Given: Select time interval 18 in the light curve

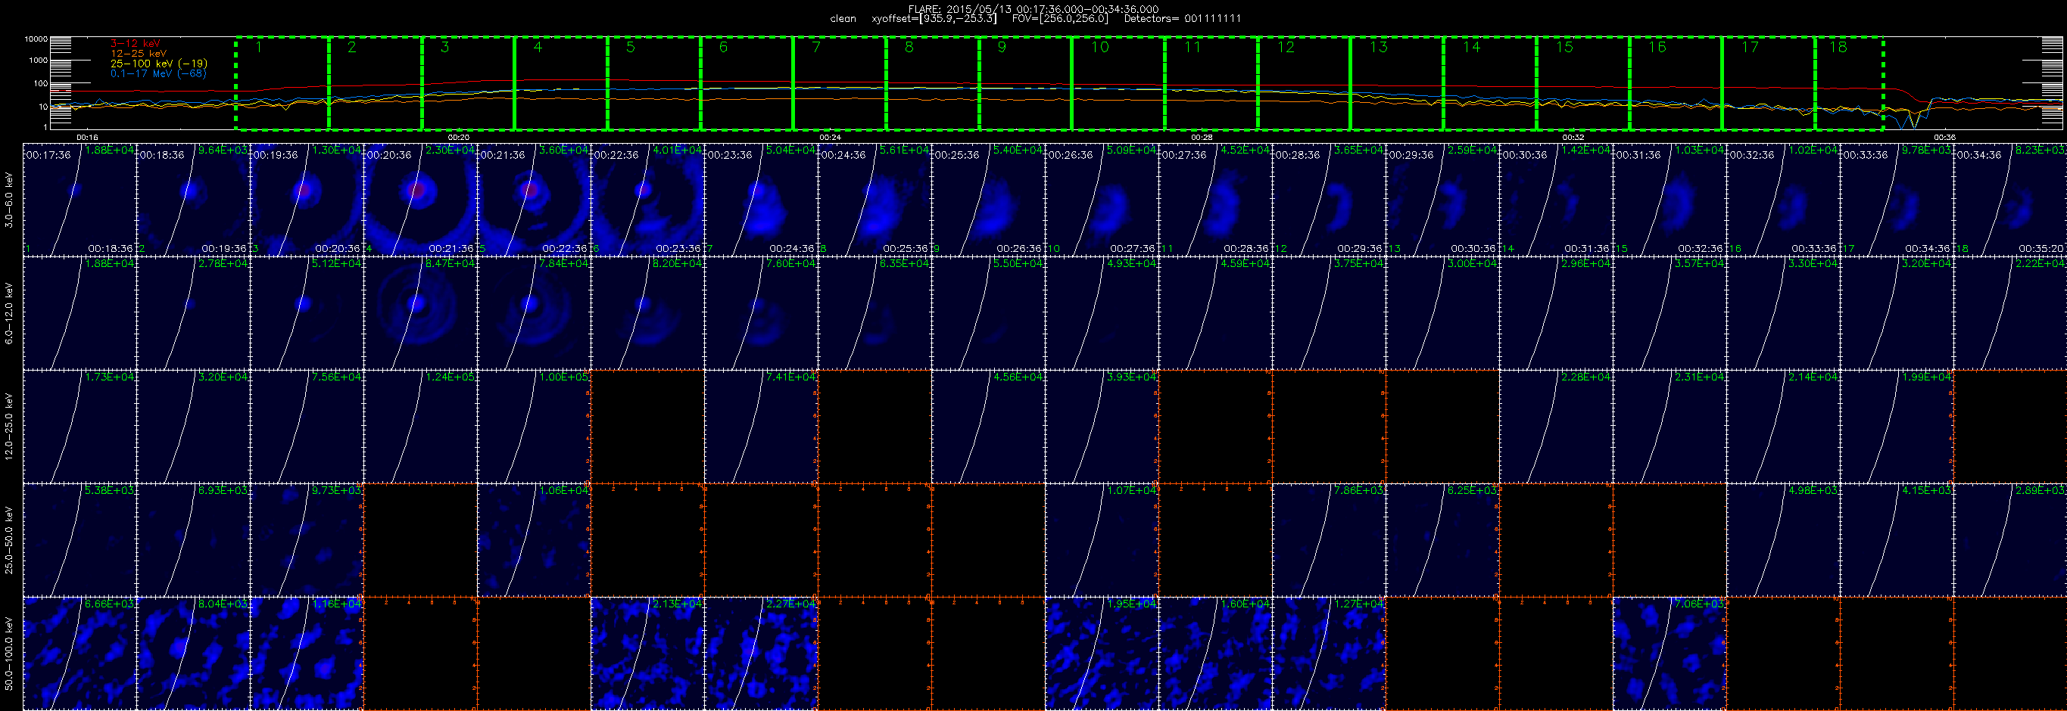Looking at the screenshot, I should 1849,82.
